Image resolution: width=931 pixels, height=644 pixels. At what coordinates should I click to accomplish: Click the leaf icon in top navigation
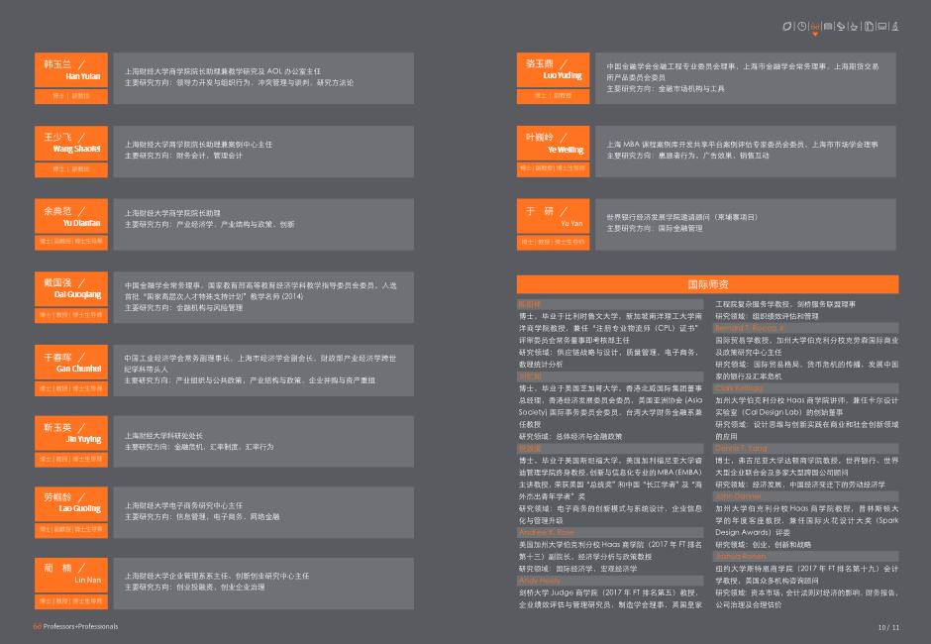click(x=787, y=25)
